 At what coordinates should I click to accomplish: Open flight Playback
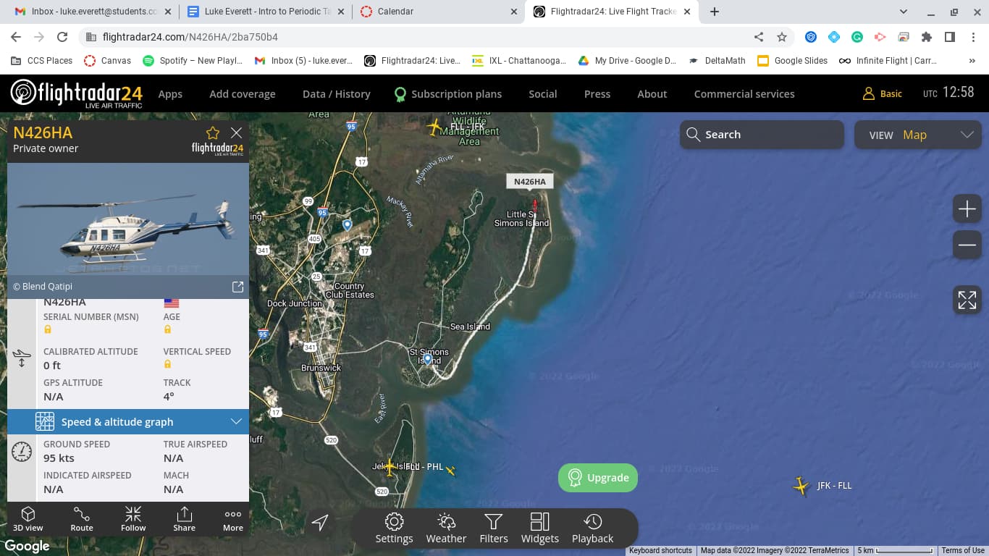pos(592,528)
